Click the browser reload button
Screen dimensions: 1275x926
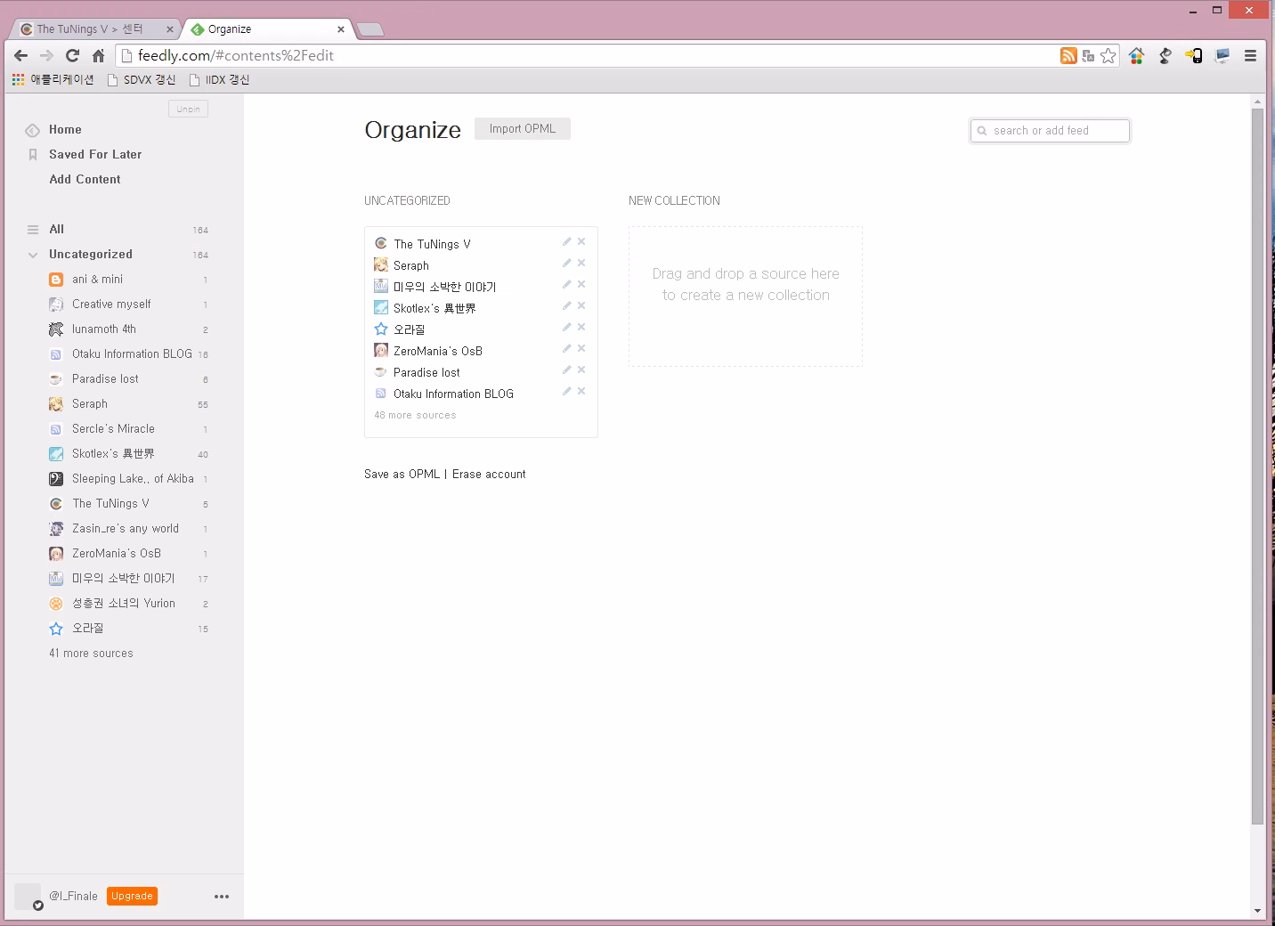(73, 55)
